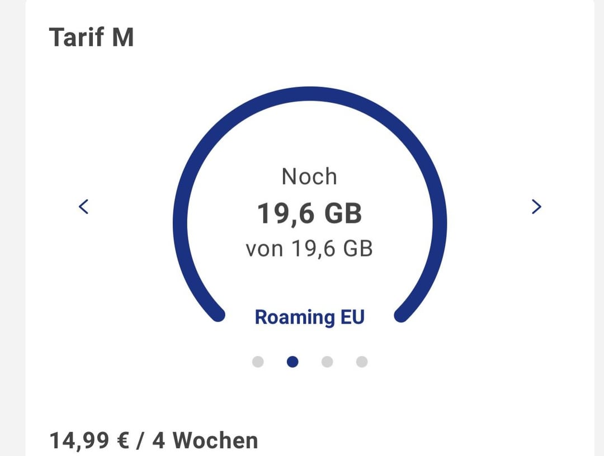
Task: Tap the 'von 19,6 GB' total text
Action: (309, 249)
